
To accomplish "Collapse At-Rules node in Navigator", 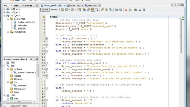I will click(x=8, y=69).
